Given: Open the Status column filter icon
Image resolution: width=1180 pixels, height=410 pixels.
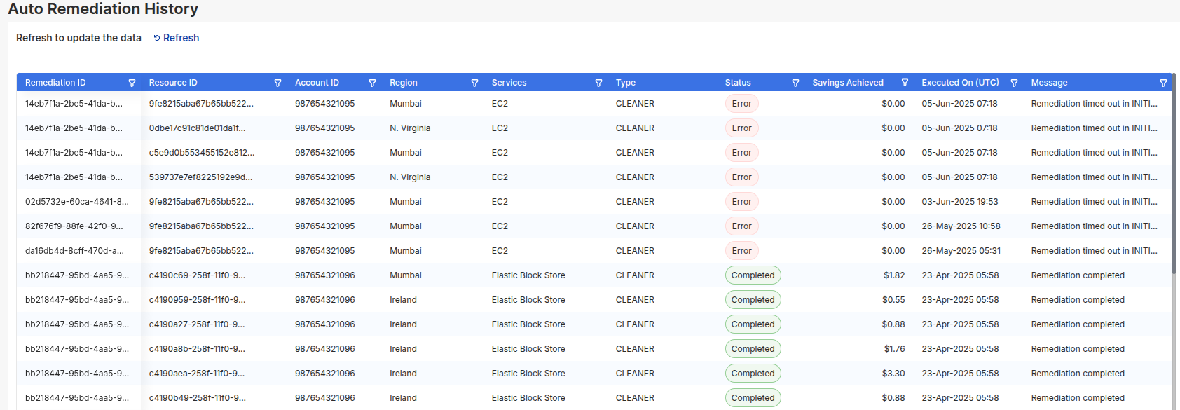Looking at the screenshot, I should tap(795, 83).
